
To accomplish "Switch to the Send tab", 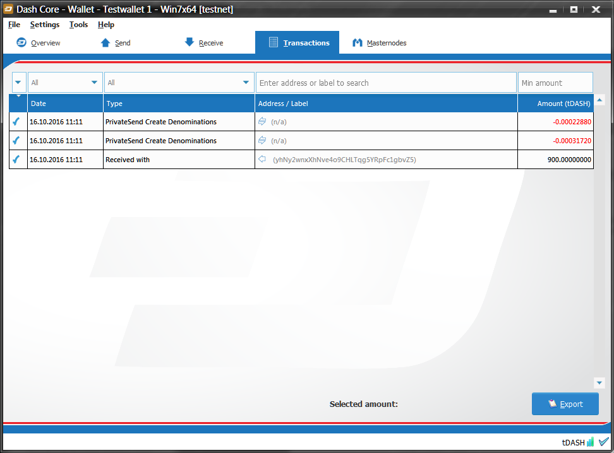I will (116, 43).
